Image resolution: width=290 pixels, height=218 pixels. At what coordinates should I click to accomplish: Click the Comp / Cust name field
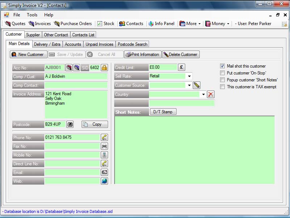(76, 76)
